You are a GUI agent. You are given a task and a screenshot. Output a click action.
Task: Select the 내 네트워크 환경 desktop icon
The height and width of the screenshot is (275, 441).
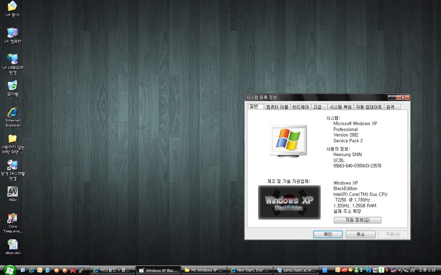click(13, 64)
